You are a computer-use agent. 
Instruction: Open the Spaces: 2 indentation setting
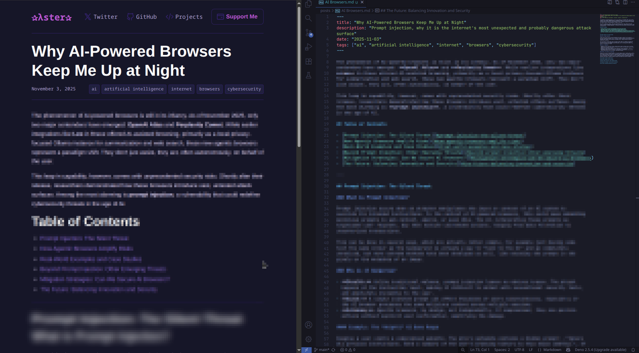501,350
